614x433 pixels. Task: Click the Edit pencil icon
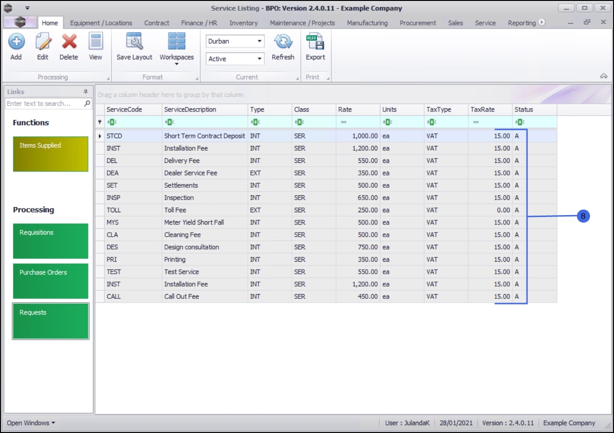(43, 42)
